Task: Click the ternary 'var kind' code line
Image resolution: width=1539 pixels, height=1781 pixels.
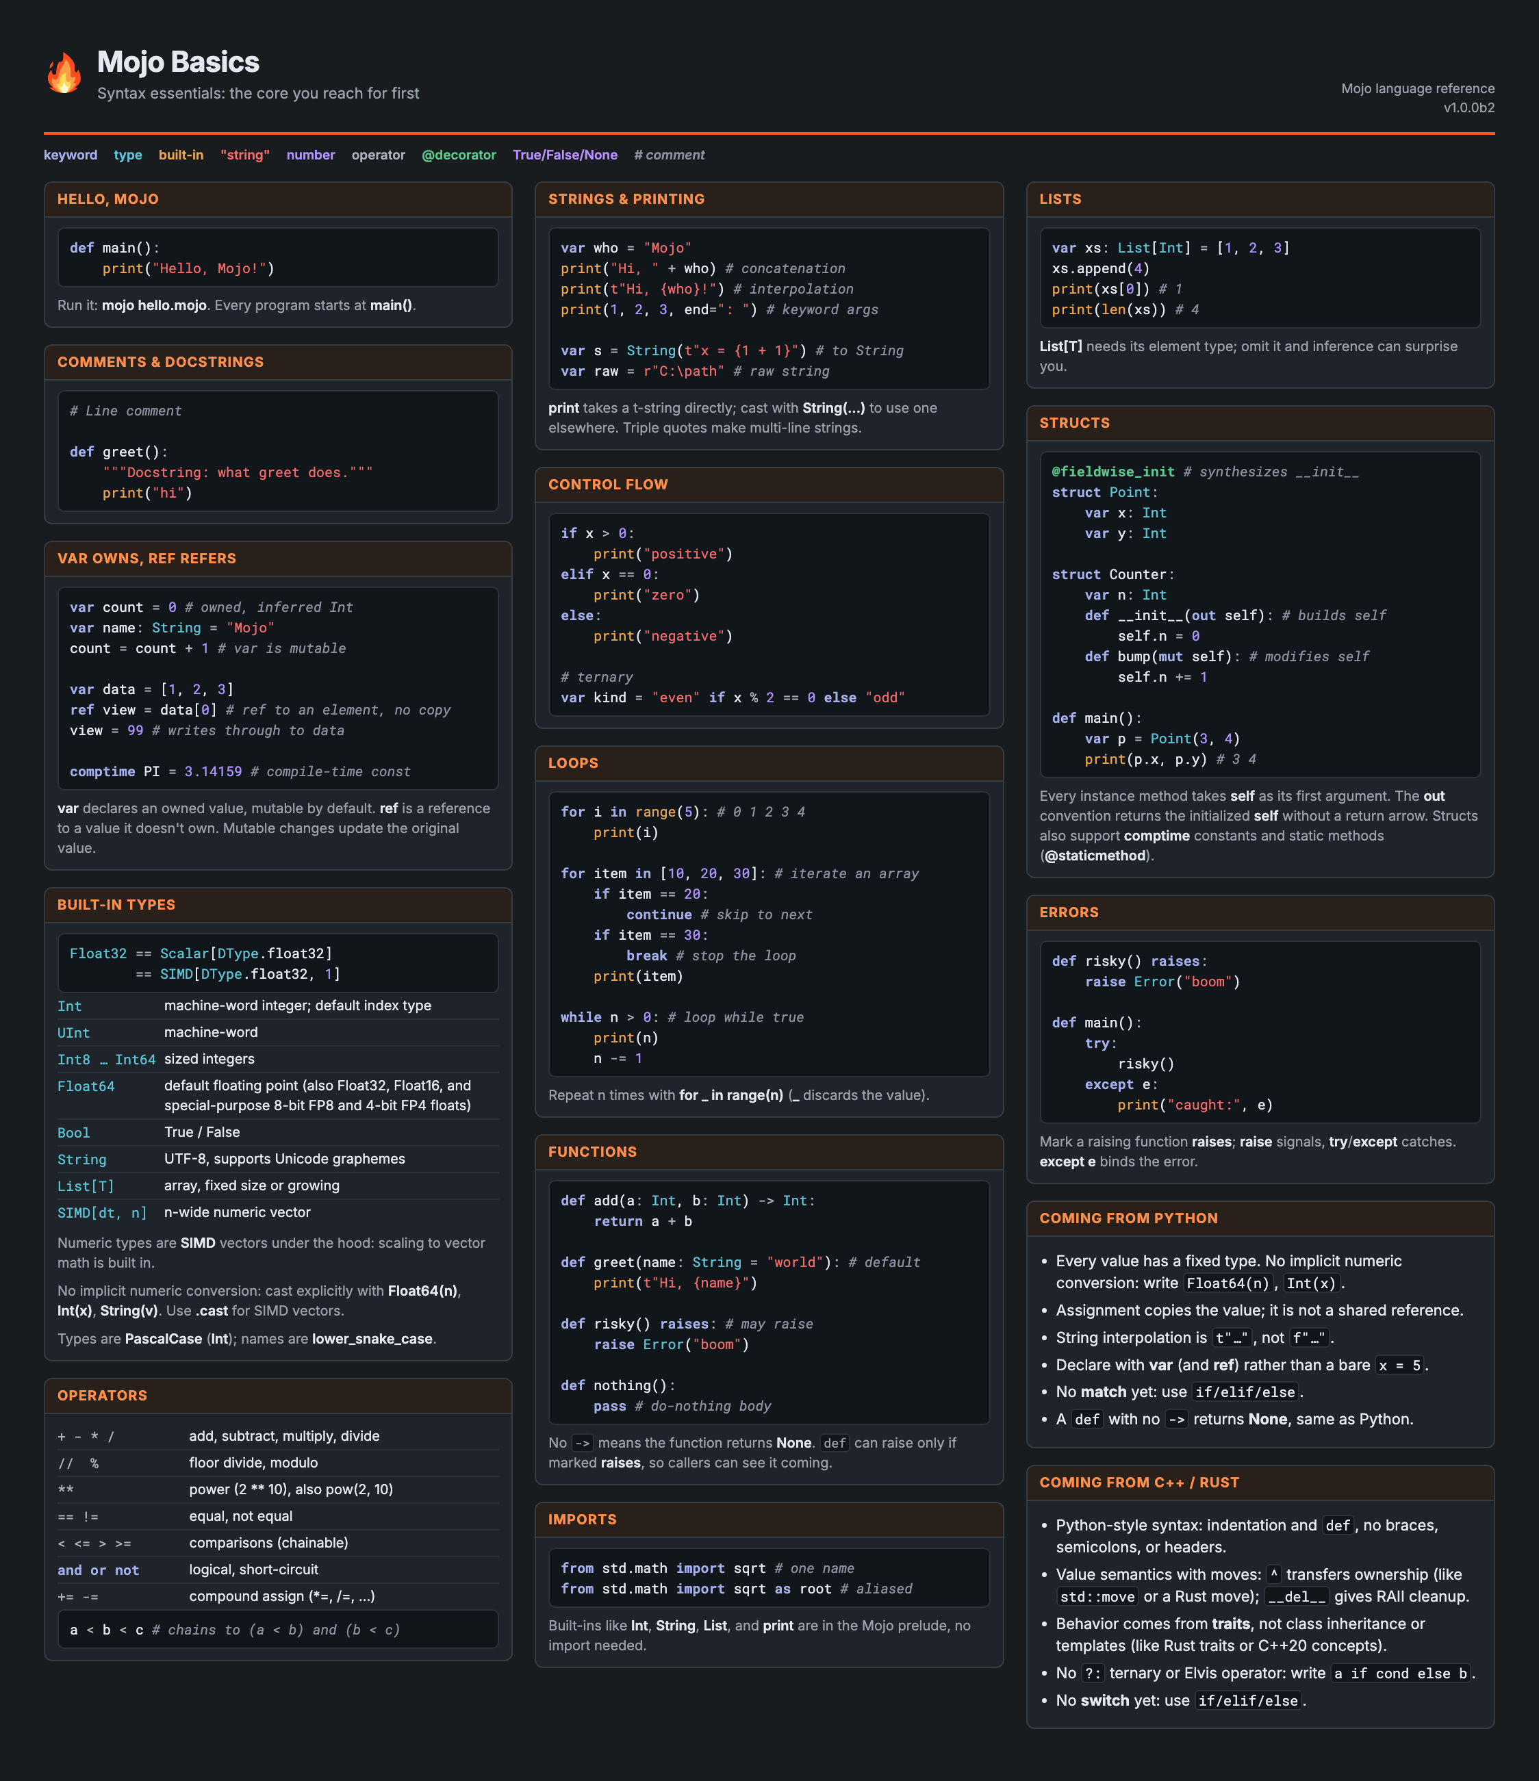Action: click(x=733, y=698)
